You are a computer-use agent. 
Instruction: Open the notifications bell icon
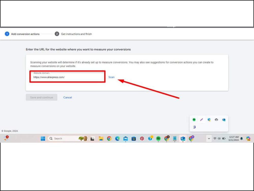pos(242,139)
